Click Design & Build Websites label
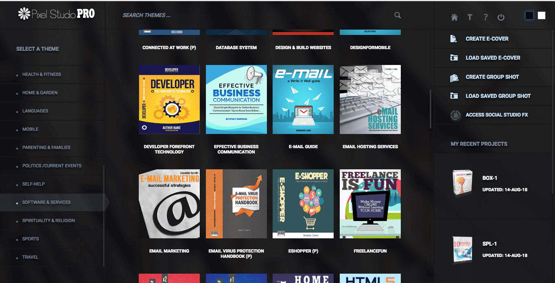The height and width of the screenshot is (283, 555). [x=303, y=48]
